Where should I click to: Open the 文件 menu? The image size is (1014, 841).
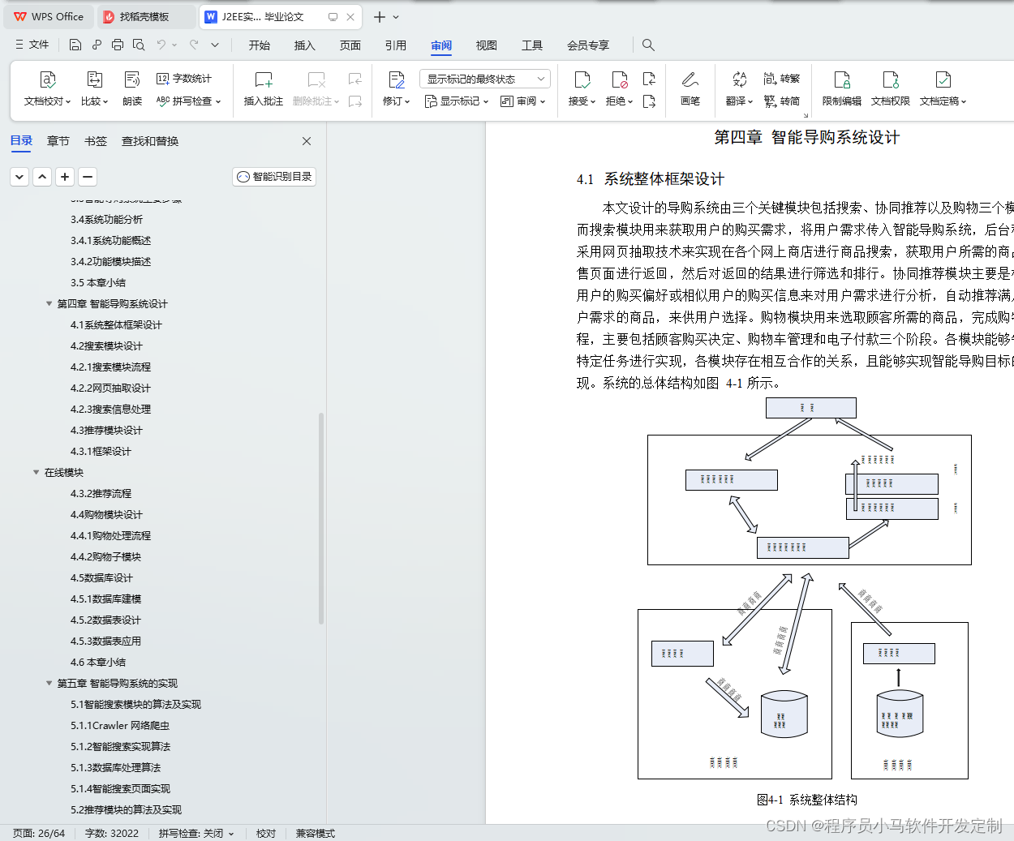(x=32, y=45)
